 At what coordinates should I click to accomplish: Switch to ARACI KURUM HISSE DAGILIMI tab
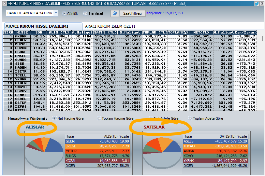pos(43,26)
